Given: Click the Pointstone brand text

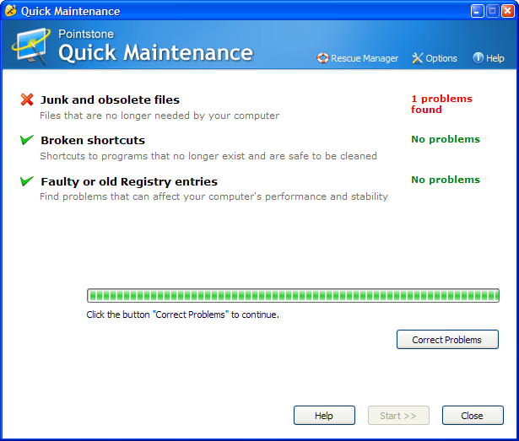Looking at the screenshot, I should pos(86,34).
